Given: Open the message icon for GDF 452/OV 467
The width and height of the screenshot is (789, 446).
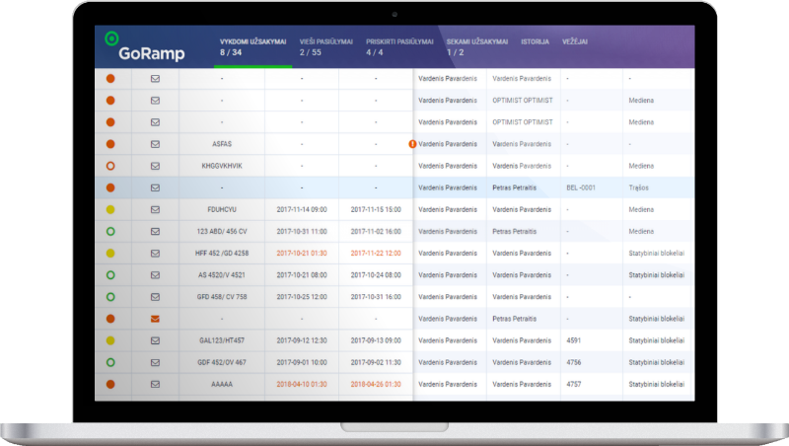Looking at the screenshot, I should click(x=155, y=362).
